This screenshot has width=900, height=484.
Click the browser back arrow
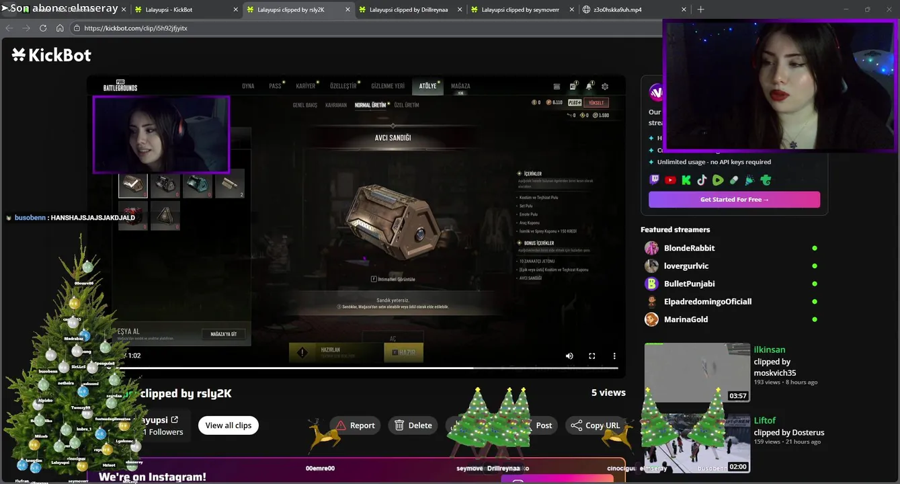9,28
